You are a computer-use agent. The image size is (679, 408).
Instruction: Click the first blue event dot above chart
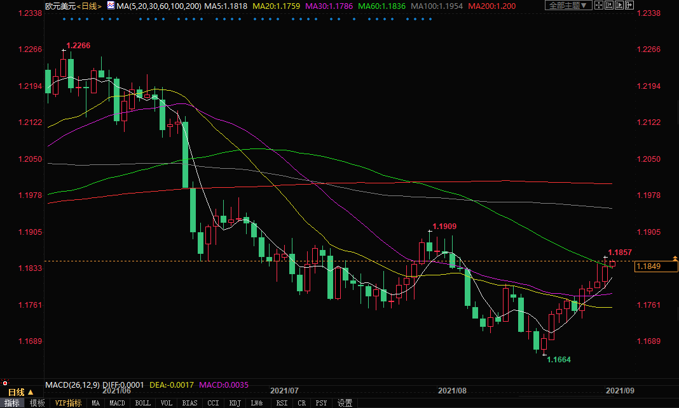click(64, 19)
